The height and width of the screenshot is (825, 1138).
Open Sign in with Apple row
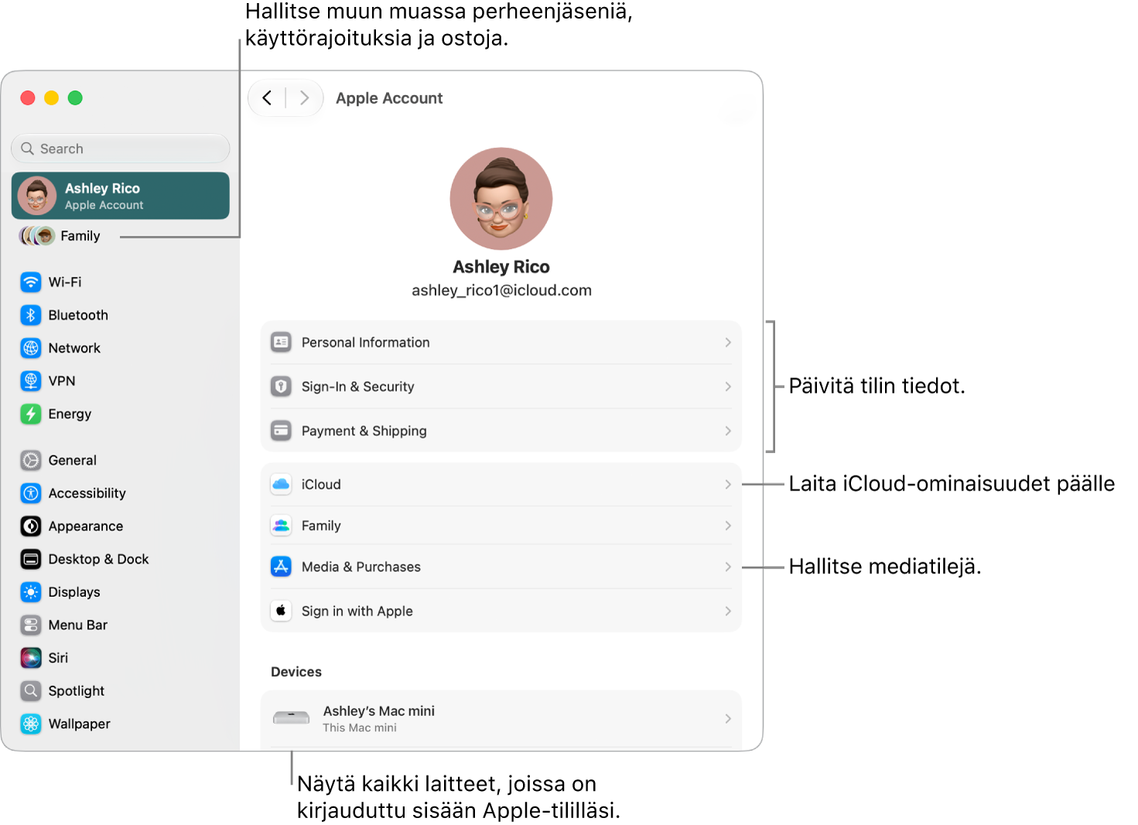click(x=501, y=611)
